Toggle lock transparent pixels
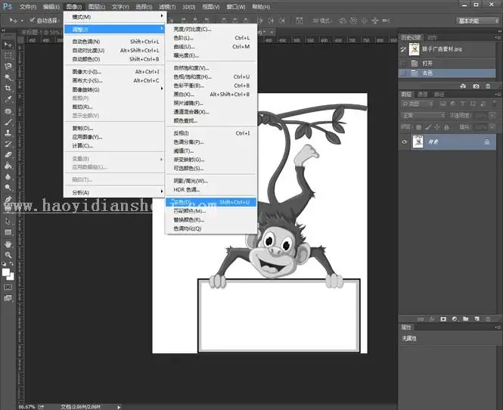This screenshot has width=503, height=410. click(x=418, y=127)
